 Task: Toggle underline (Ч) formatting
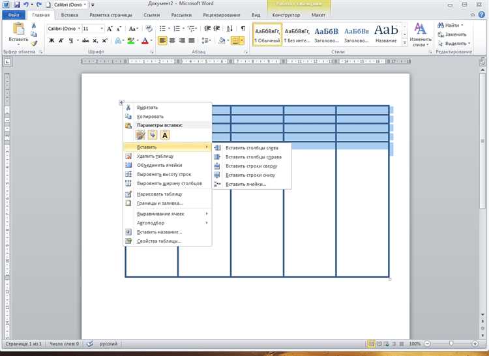tap(71, 40)
